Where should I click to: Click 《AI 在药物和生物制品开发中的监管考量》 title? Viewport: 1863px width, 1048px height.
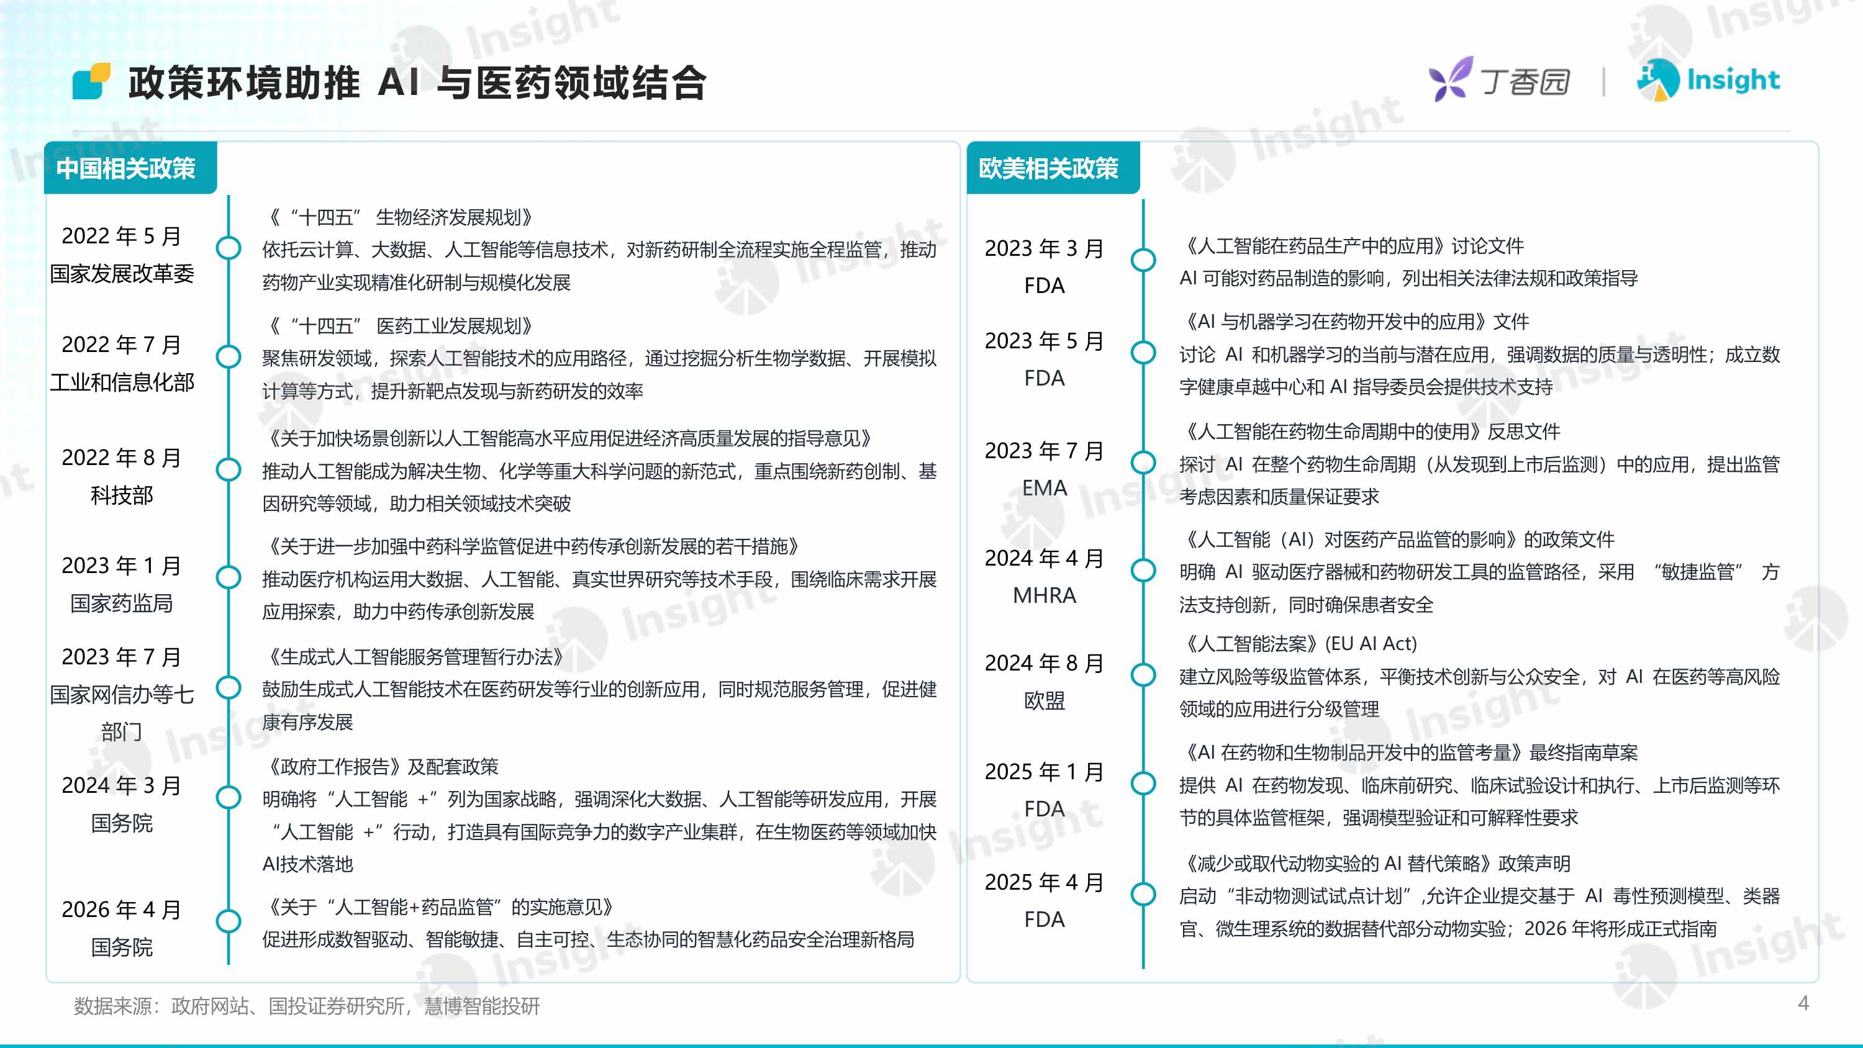pos(1354,752)
